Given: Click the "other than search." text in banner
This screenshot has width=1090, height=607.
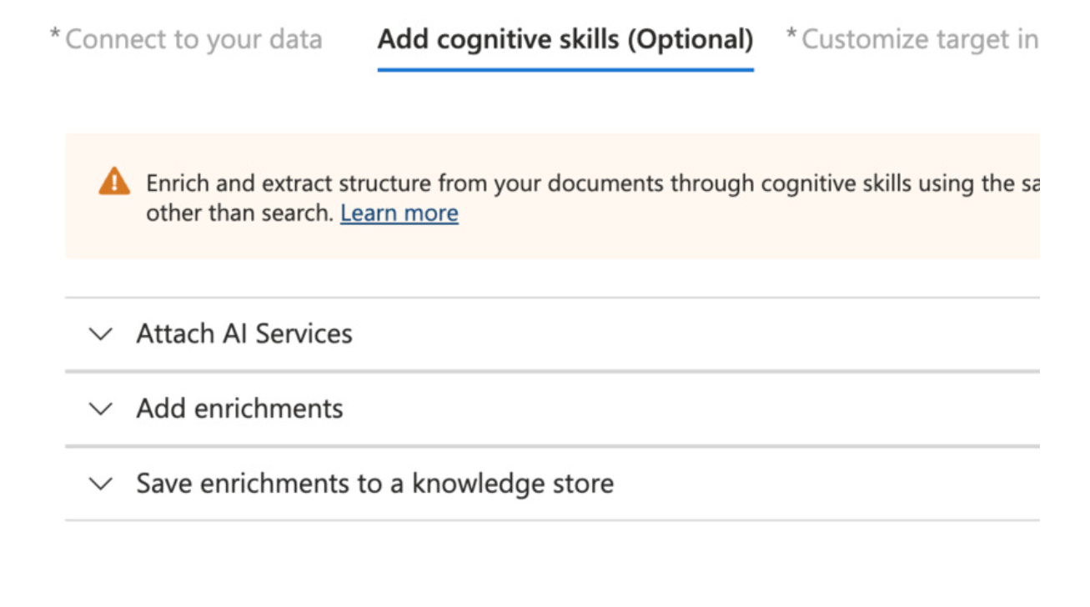Looking at the screenshot, I should pos(239,213).
